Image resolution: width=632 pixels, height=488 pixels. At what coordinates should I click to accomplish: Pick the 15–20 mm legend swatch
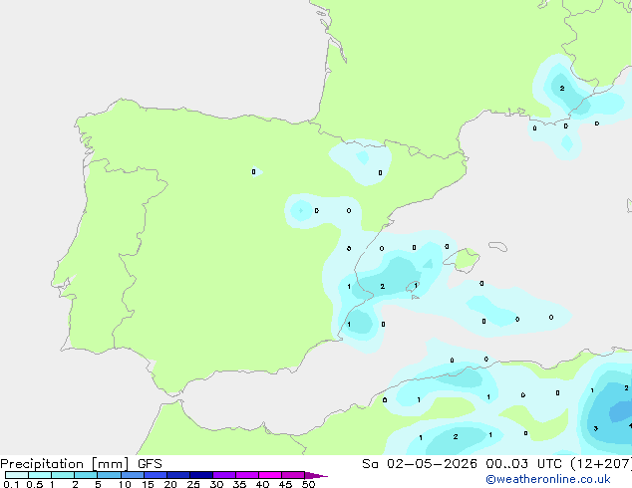tap(156, 475)
